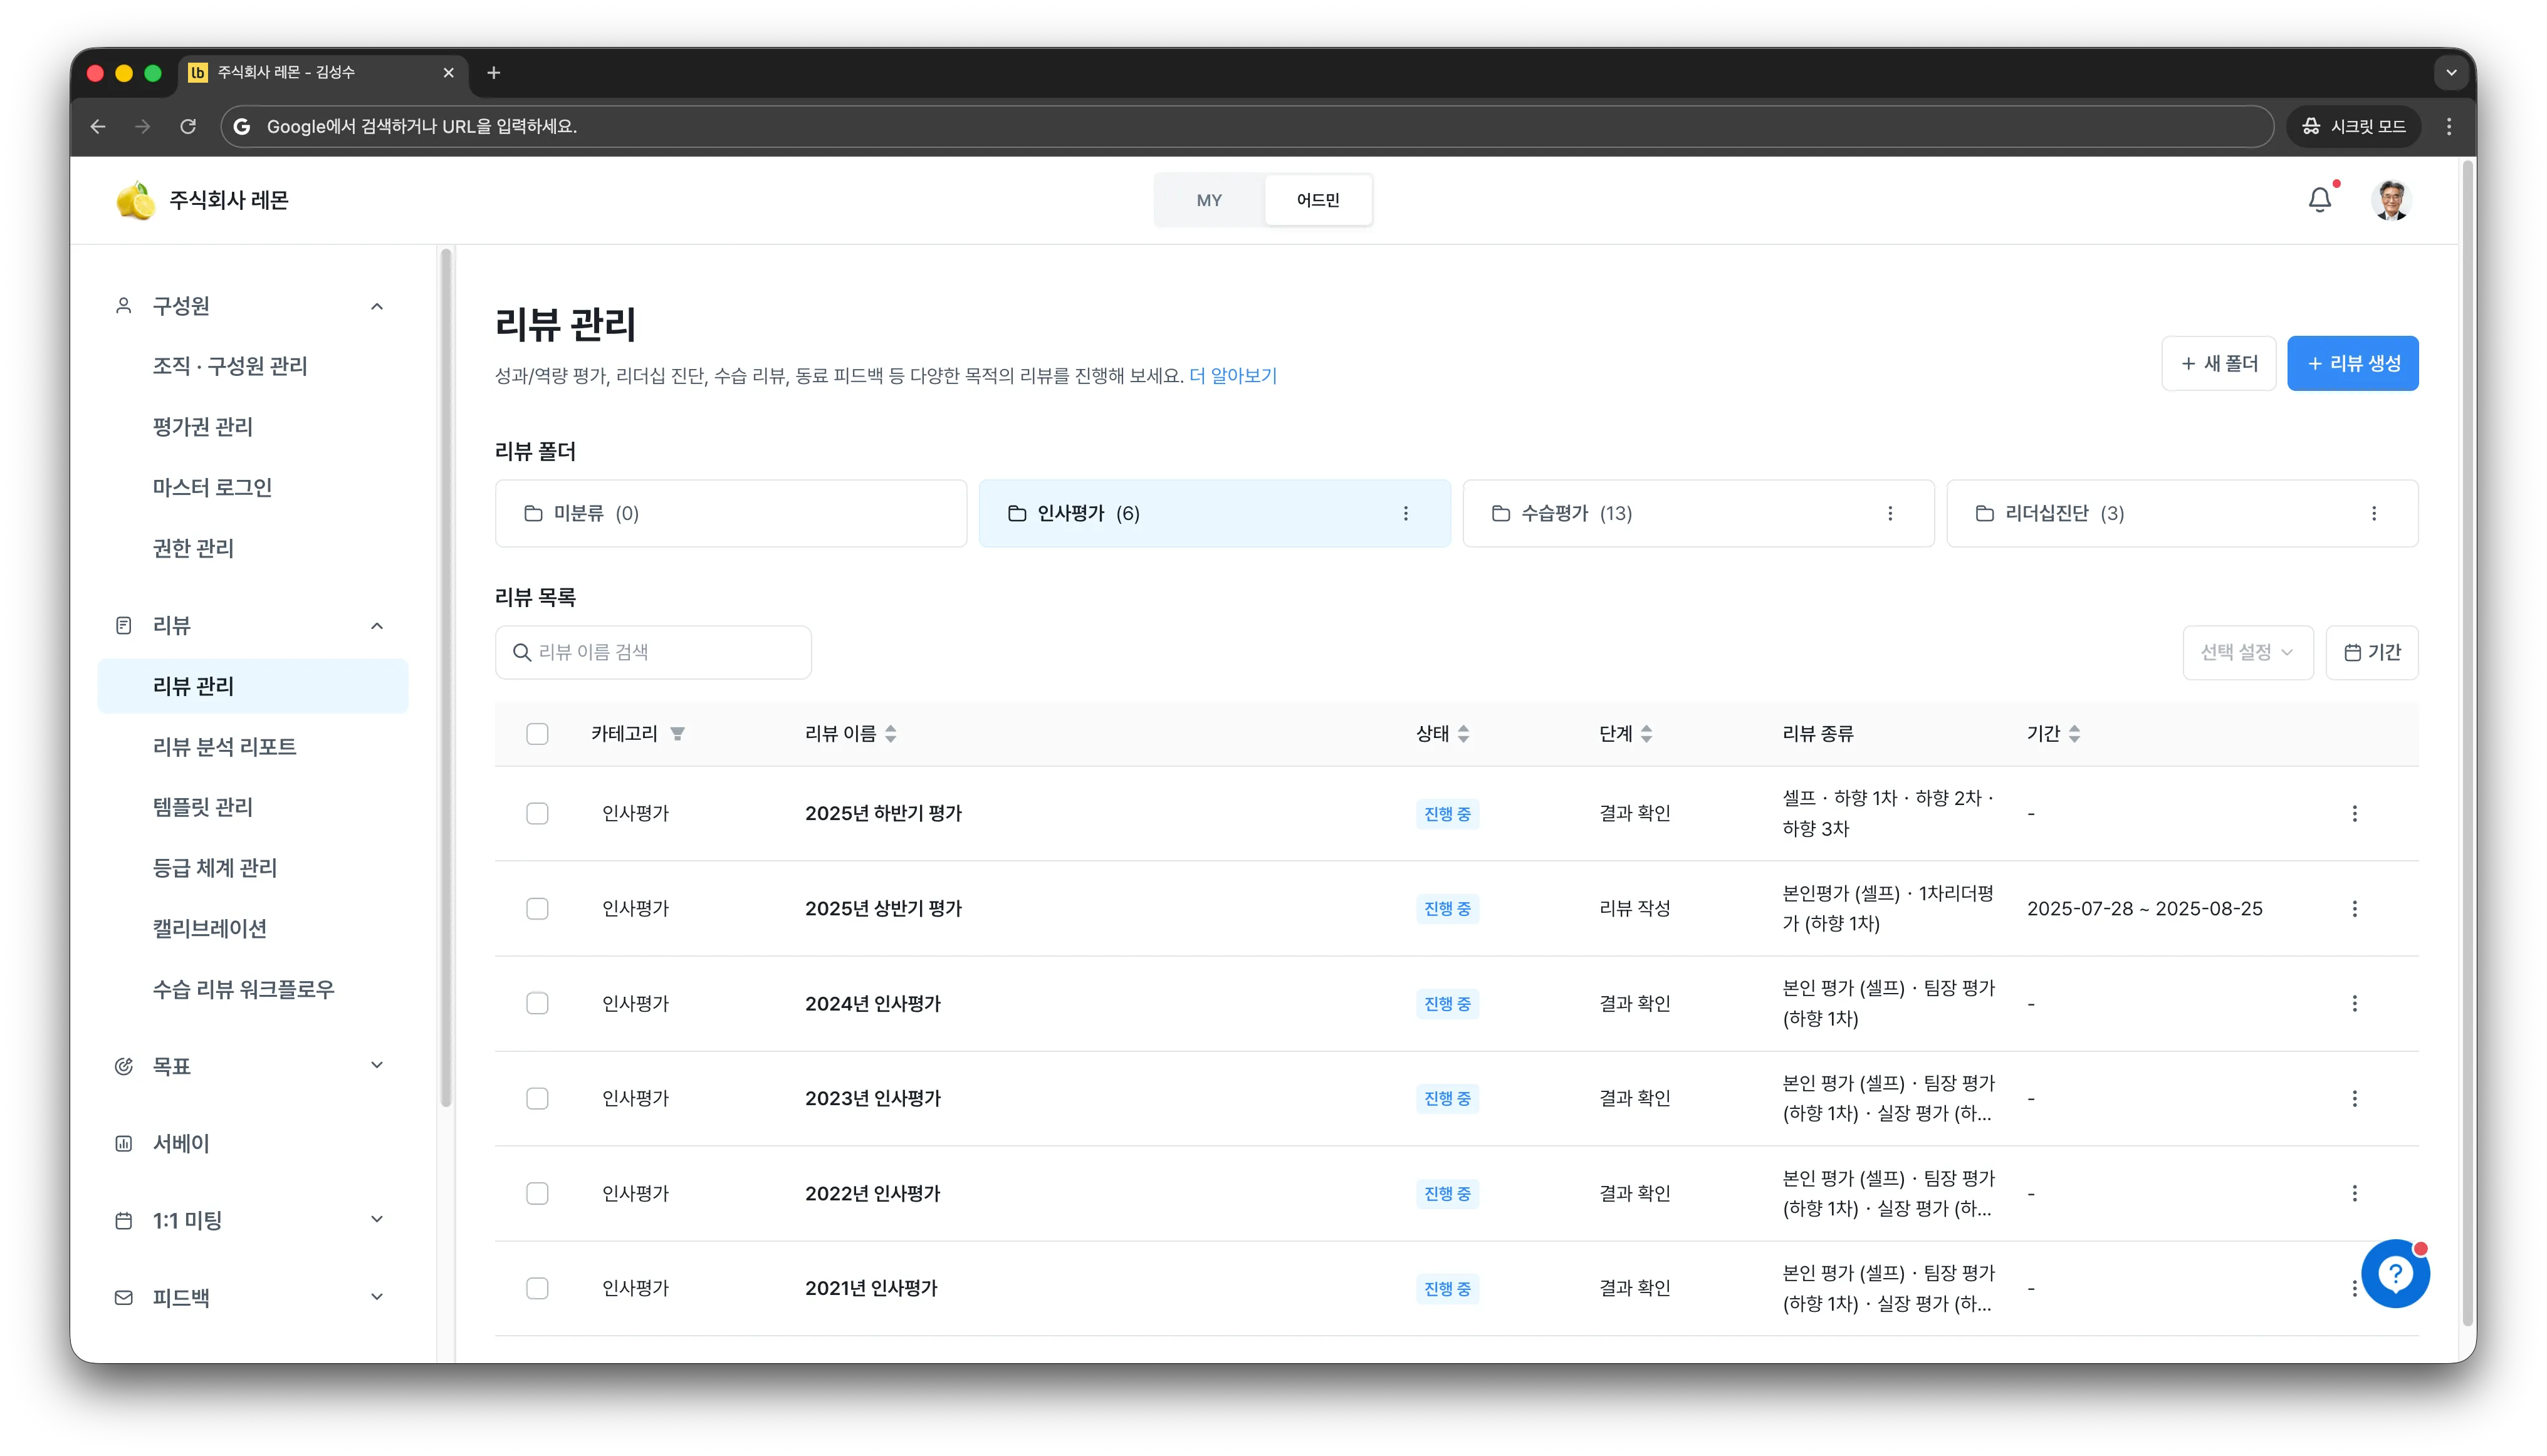Open row menu for 2023년 인사평가
The image size is (2547, 1456).
coord(2355,1098)
